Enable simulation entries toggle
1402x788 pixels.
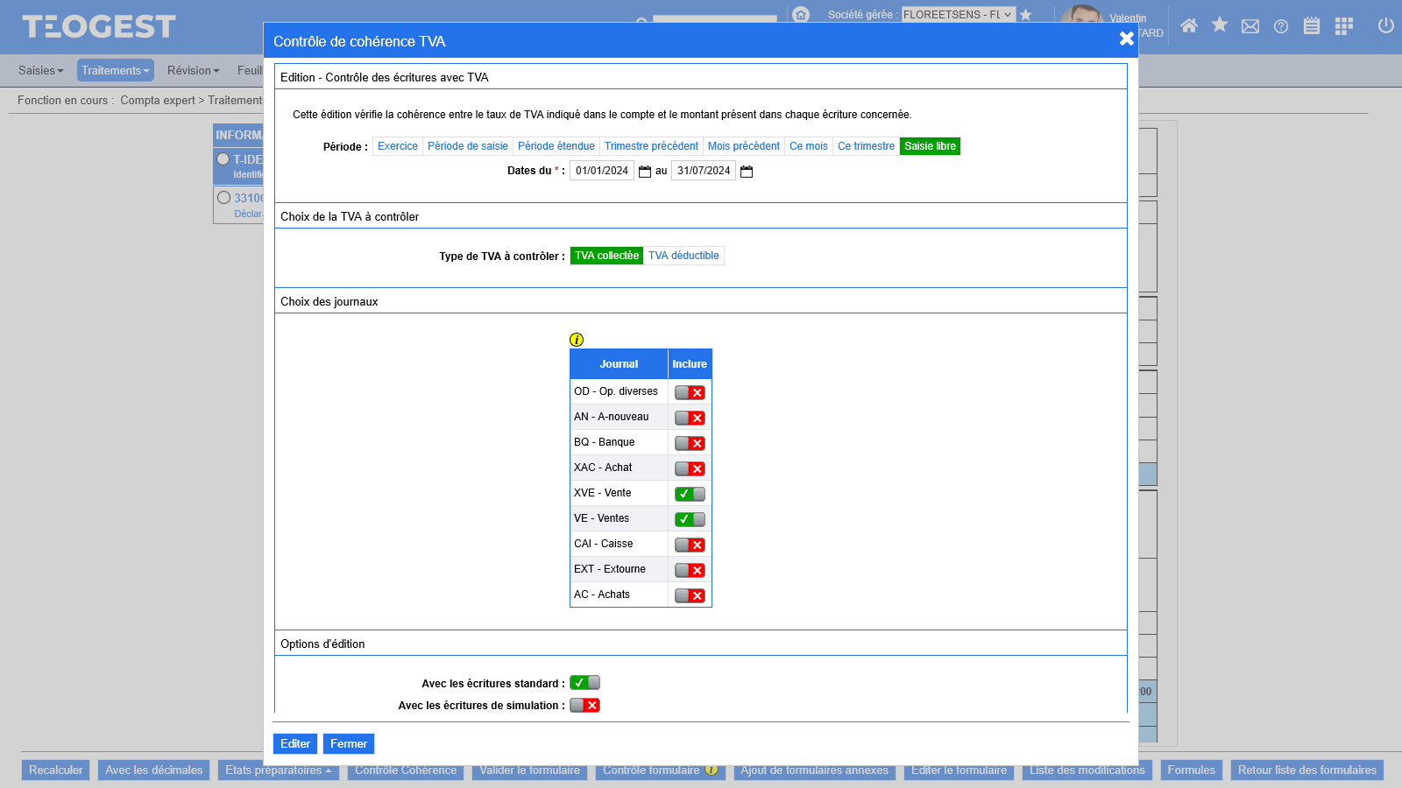584,706
